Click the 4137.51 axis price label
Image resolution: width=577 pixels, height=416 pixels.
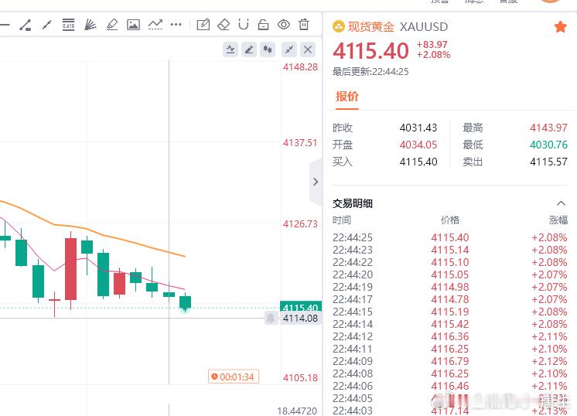point(300,143)
